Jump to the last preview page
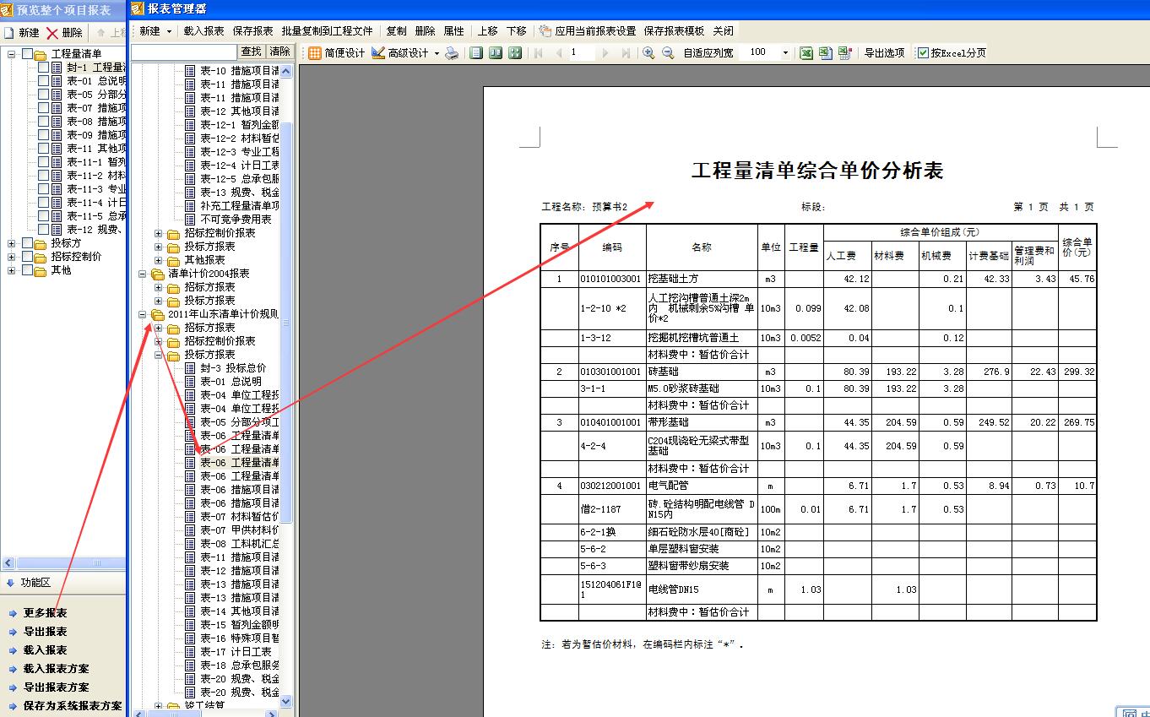The image size is (1150, 717). [625, 52]
